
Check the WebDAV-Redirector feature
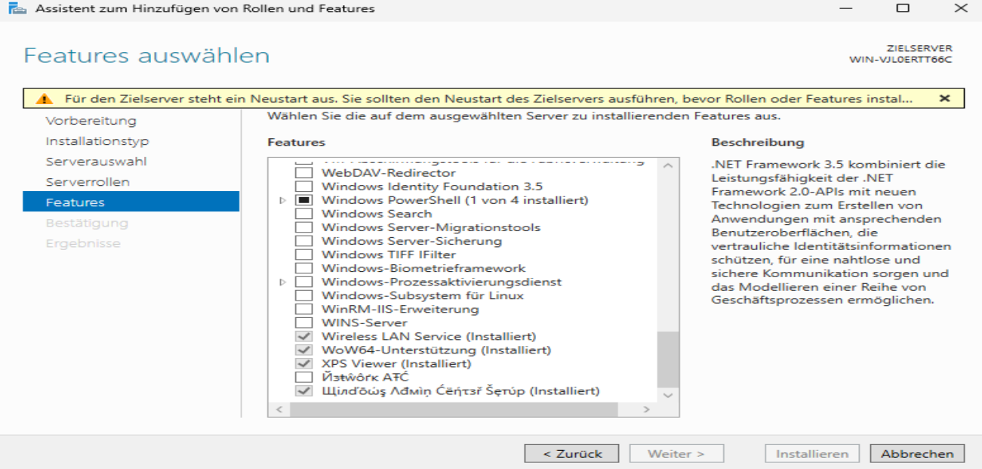point(303,173)
